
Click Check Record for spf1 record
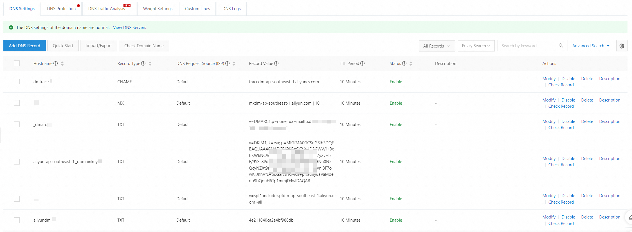click(x=561, y=202)
